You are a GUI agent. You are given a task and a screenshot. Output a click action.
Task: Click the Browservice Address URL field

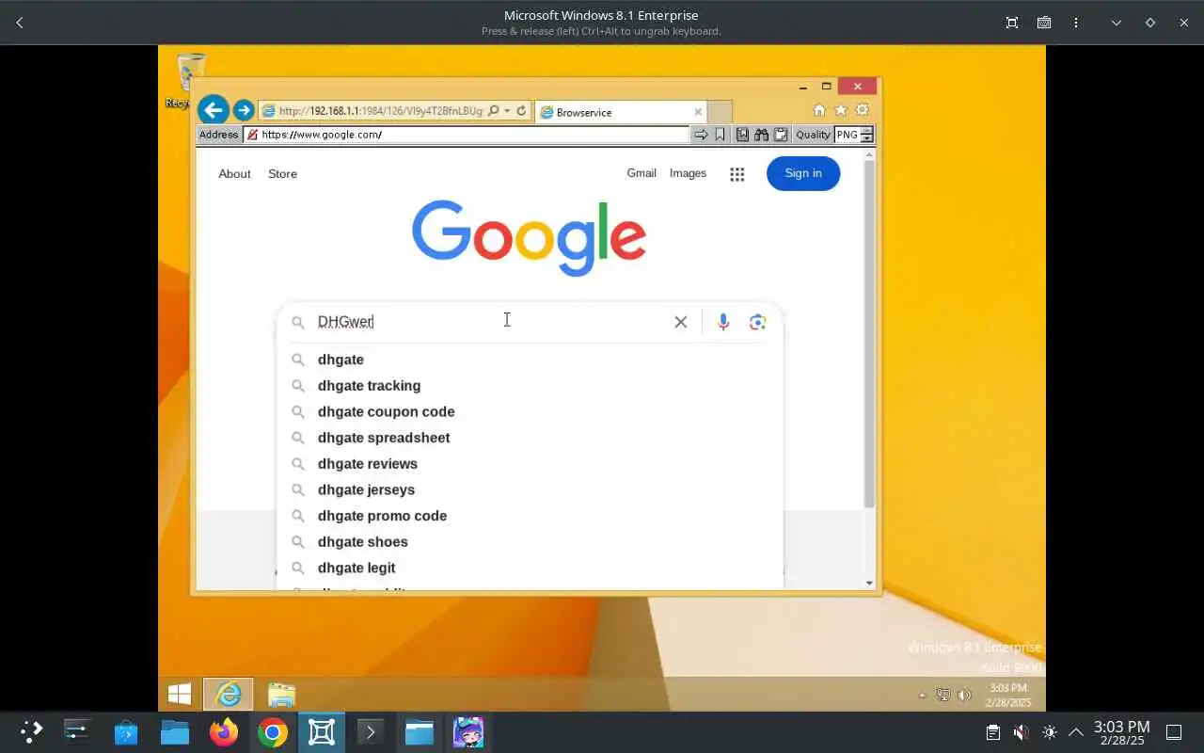point(467,135)
